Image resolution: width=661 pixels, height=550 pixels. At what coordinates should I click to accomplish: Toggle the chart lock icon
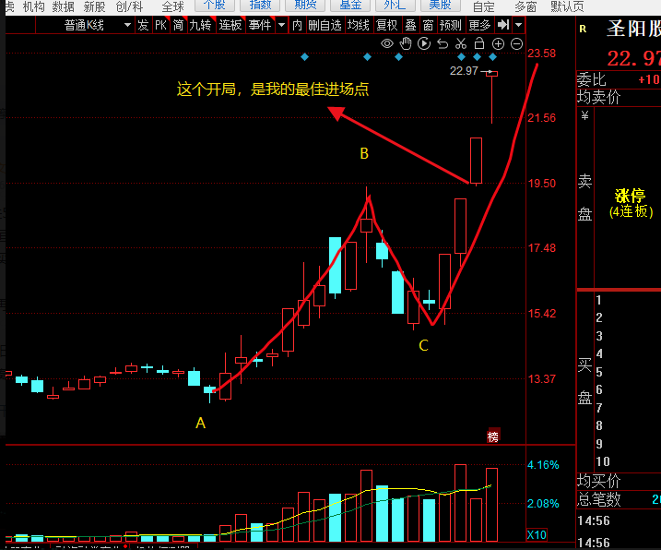pos(479,43)
